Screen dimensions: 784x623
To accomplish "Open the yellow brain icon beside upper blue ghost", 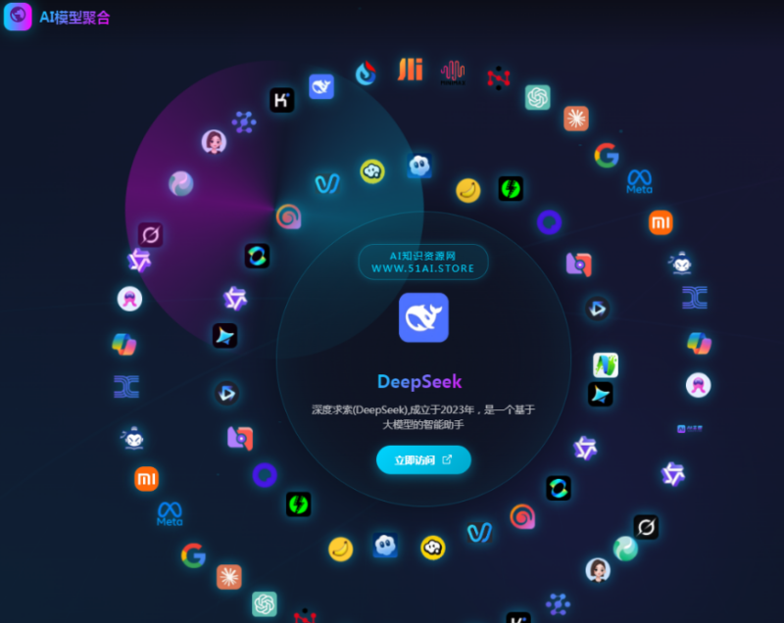I will click(x=372, y=171).
